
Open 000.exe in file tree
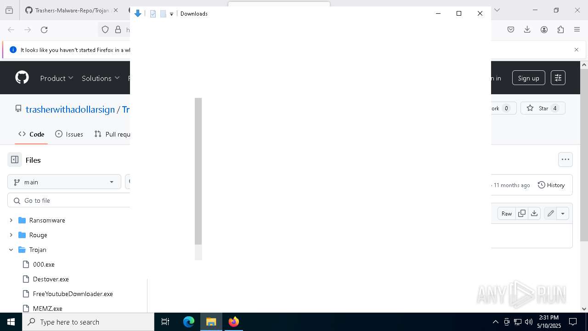(44, 264)
